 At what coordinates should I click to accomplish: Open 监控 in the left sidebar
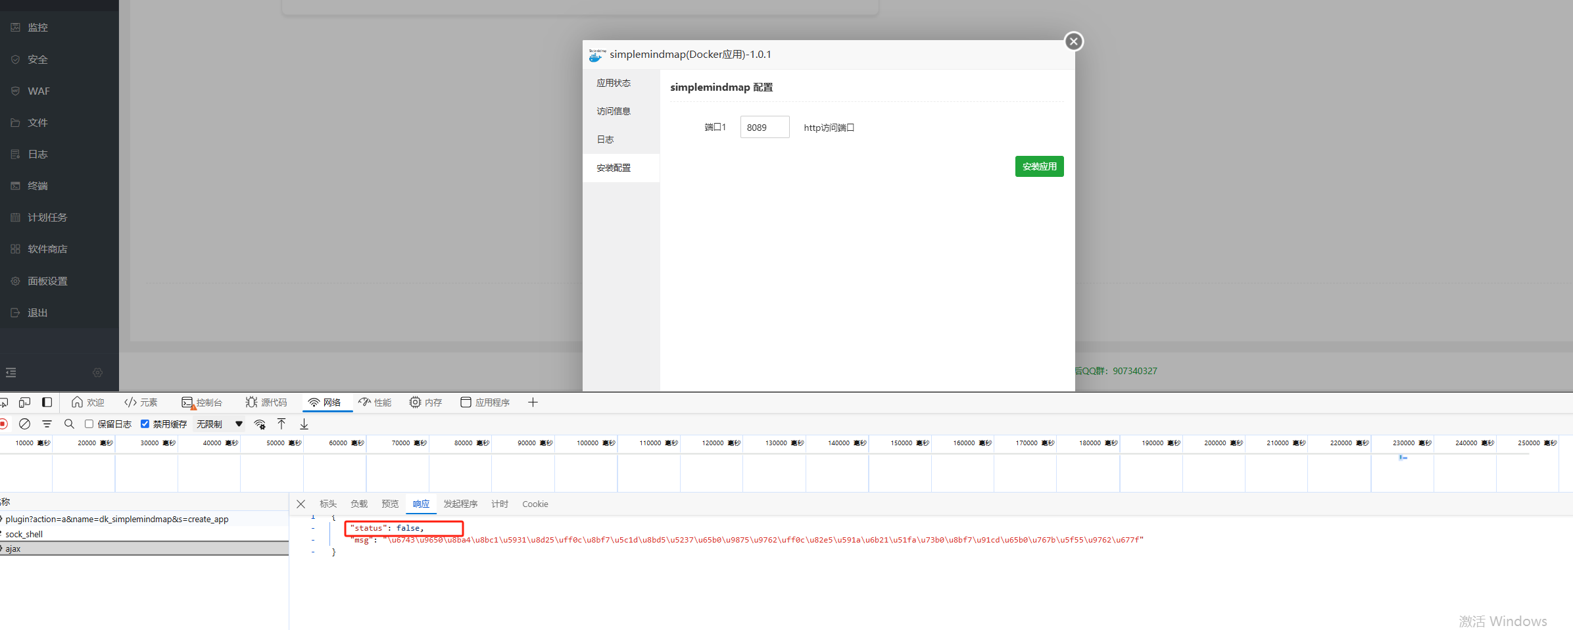[37, 27]
